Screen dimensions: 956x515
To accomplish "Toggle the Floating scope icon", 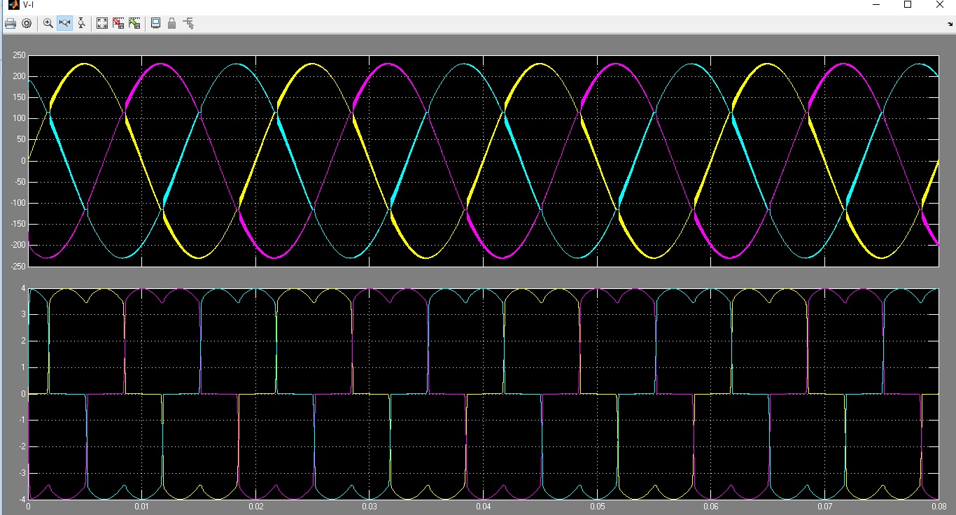I will point(155,23).
